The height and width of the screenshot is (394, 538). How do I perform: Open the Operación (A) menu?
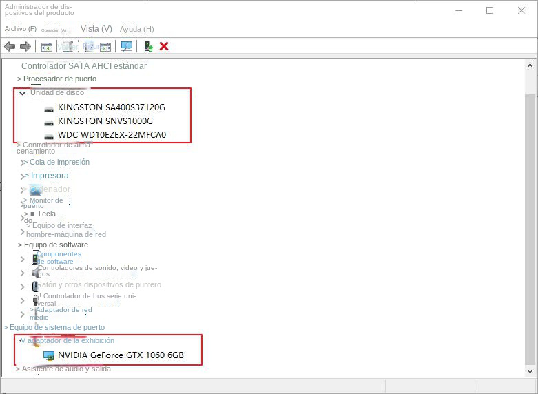(54, 30)
